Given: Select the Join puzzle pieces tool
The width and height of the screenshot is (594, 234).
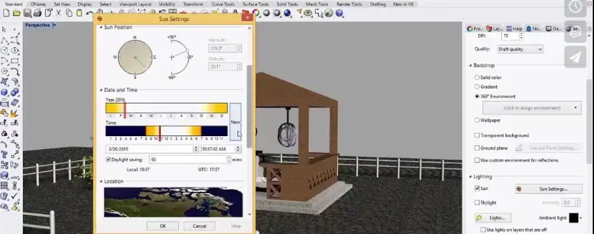Looking at the screenshot, I should pyautogui.click(x=4, y=113).
